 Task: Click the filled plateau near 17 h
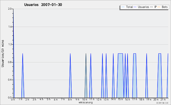pyautogui.click(x=135, y=75)
